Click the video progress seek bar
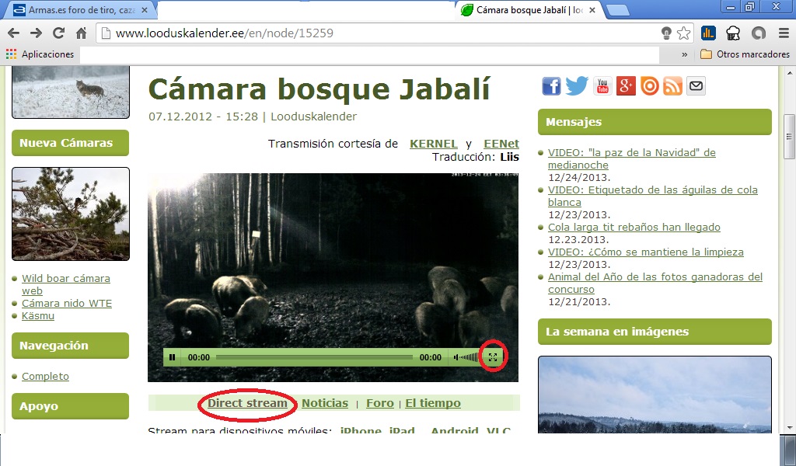This screenshot has width=796, height=466. point(314,357)
